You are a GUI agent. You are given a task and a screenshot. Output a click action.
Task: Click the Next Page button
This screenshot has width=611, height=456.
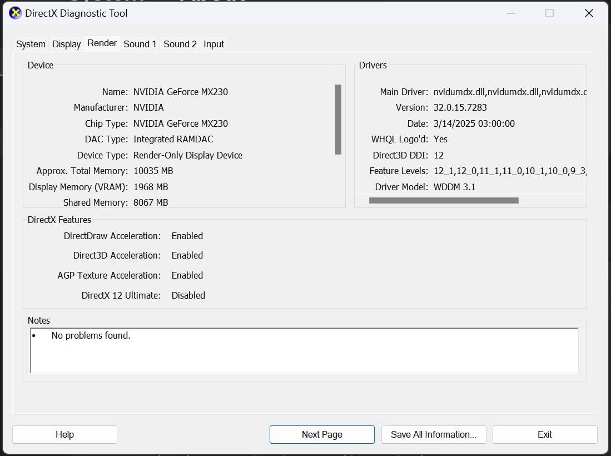pyautogui.click(x=322, y=434)
